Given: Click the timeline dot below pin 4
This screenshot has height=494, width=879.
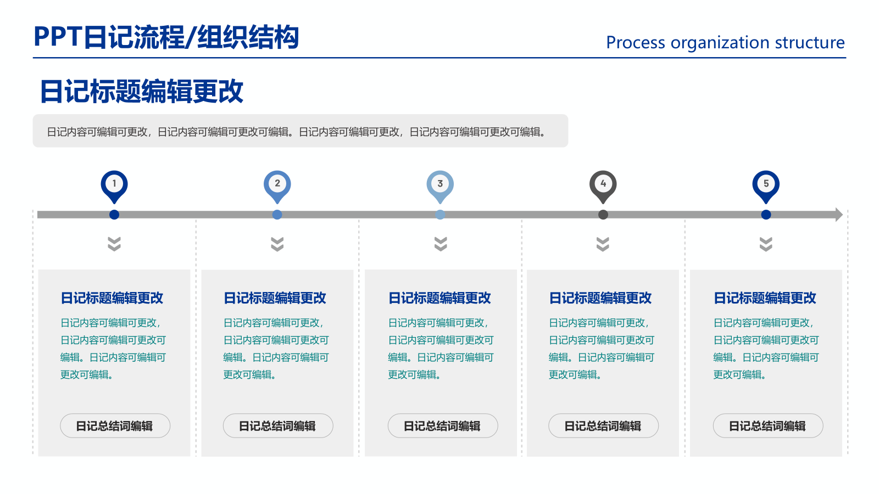Looking at the screenshot, I should point(603,215).
